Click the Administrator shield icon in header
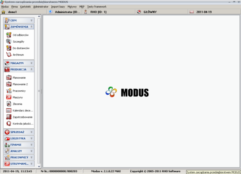 pyautogui.click(x=50, y=12)
